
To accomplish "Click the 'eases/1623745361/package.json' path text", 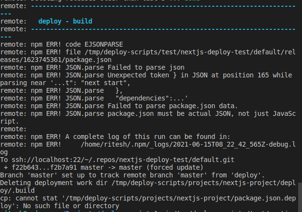I will (56, 60).
